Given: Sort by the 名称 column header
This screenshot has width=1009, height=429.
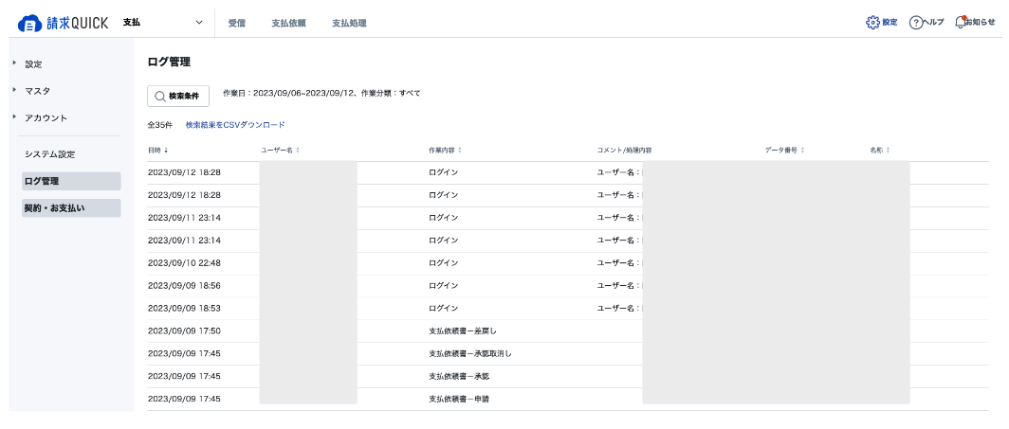Looking at the screenshot, I should (880, 150).
